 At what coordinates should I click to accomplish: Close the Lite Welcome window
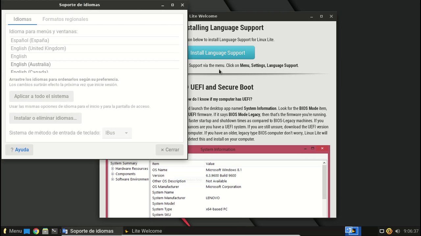331,16
